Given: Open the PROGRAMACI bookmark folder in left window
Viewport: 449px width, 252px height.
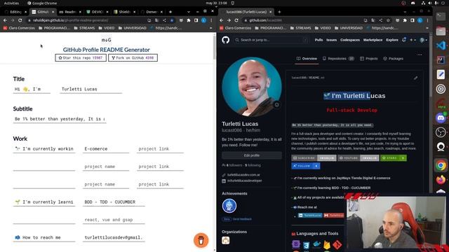Looking at the screenshot, I should point(54,28).
